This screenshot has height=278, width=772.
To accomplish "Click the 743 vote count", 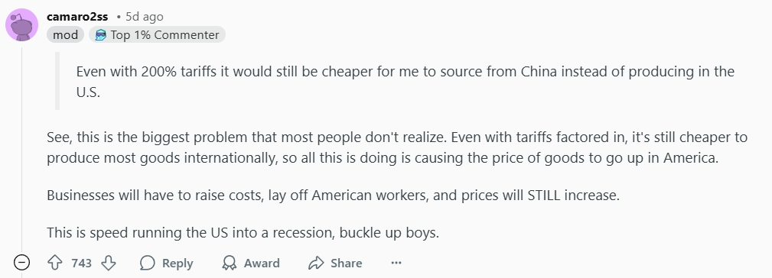I will [81, 263].
